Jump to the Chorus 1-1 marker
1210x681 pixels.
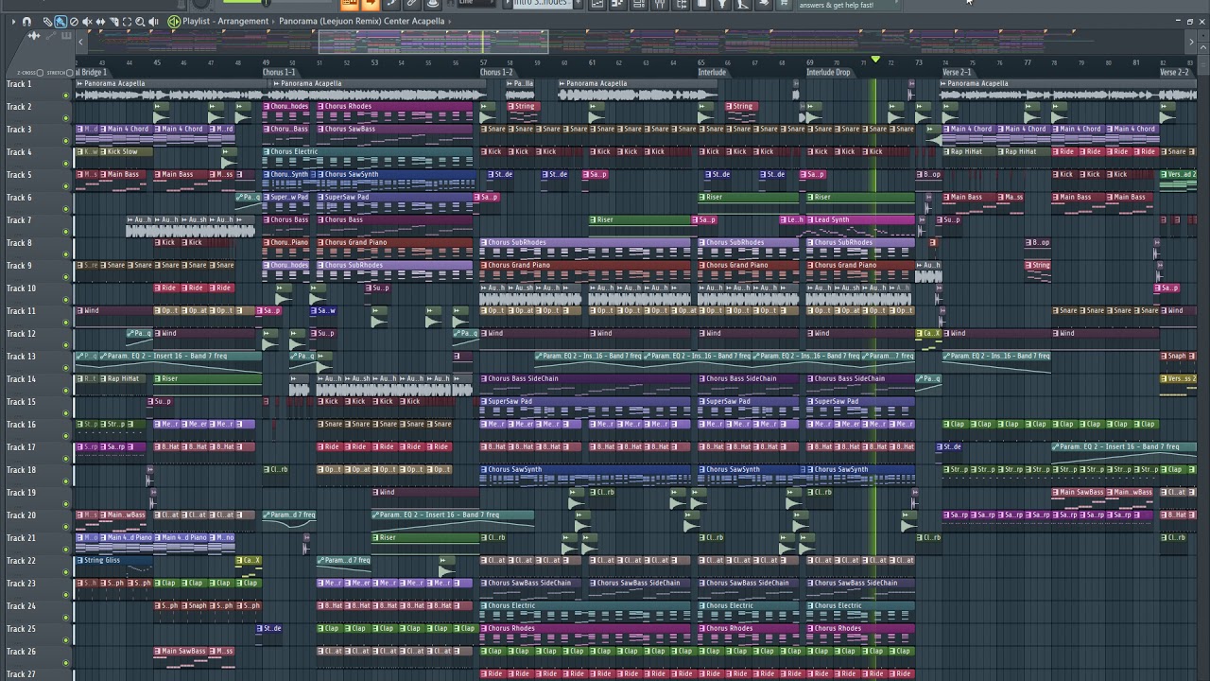(x=279, y=72)
